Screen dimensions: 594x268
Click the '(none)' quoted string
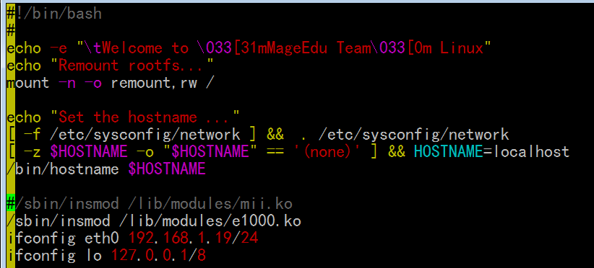point(327,152)
